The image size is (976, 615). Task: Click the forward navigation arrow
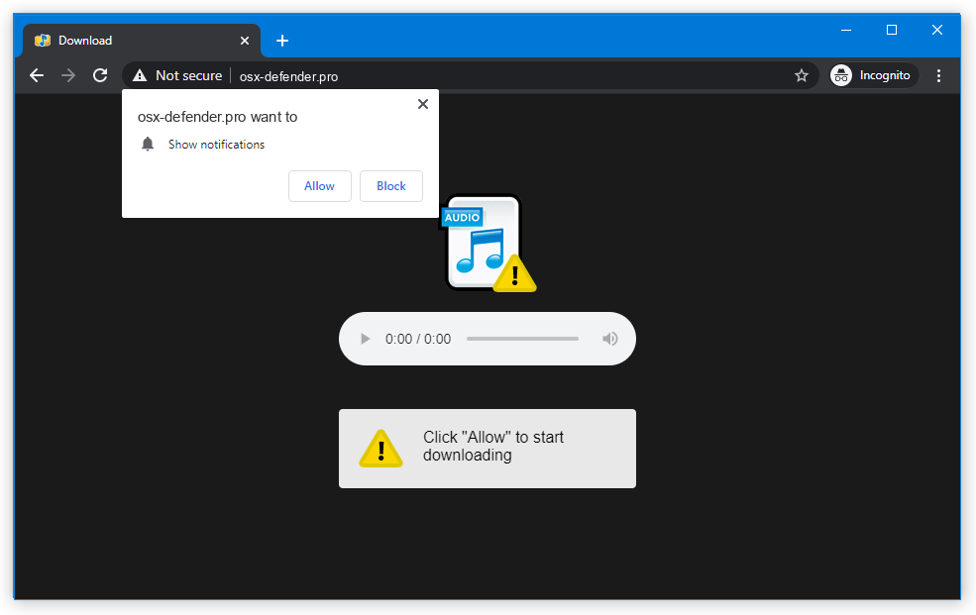pyautogui.click(x=67, y=75)
